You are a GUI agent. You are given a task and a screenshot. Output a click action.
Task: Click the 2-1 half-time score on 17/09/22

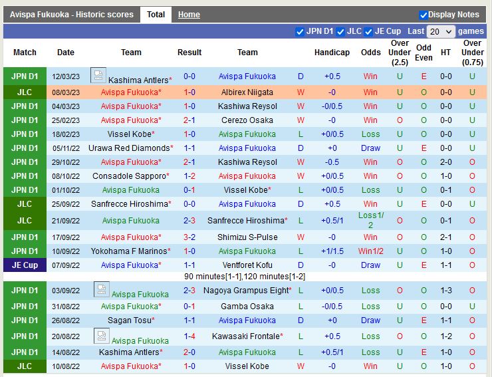coord(446,237)
